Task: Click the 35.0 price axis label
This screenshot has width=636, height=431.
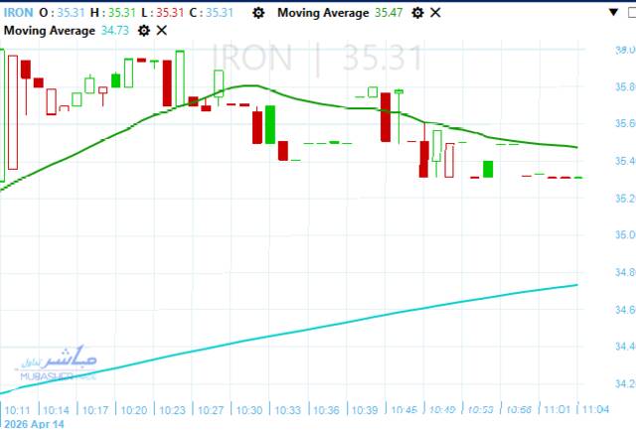Action: pos(623,235)
